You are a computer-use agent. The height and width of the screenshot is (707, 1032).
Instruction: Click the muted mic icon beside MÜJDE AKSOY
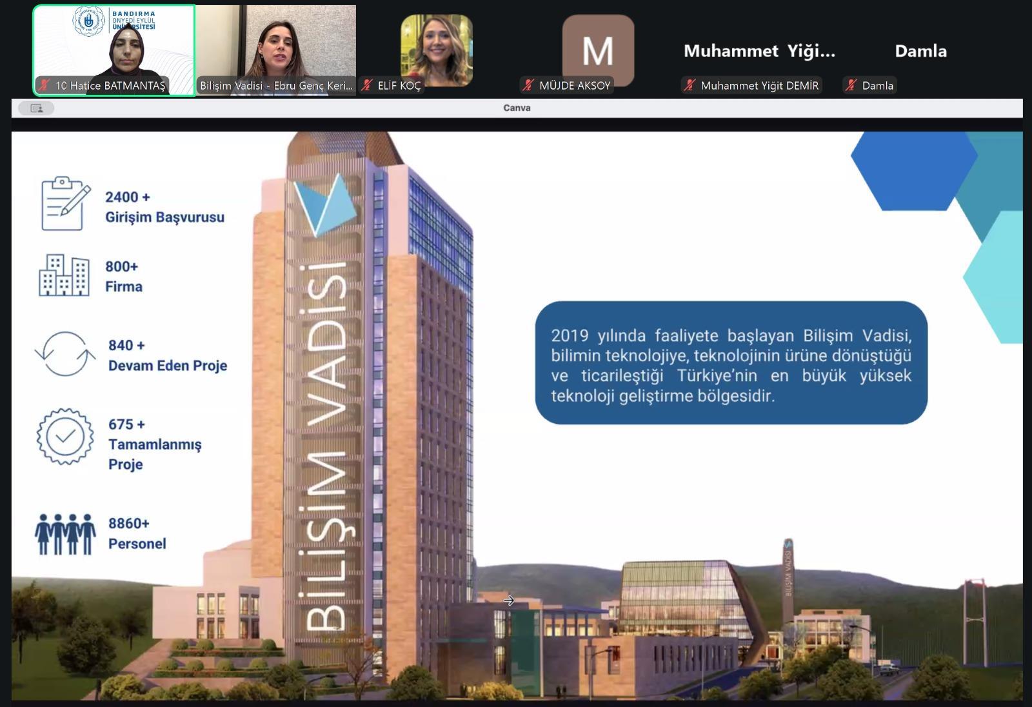528,85
